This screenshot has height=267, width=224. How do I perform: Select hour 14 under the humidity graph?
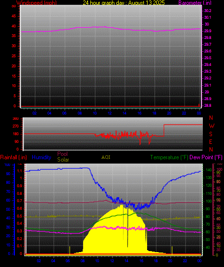pos(126,261)
